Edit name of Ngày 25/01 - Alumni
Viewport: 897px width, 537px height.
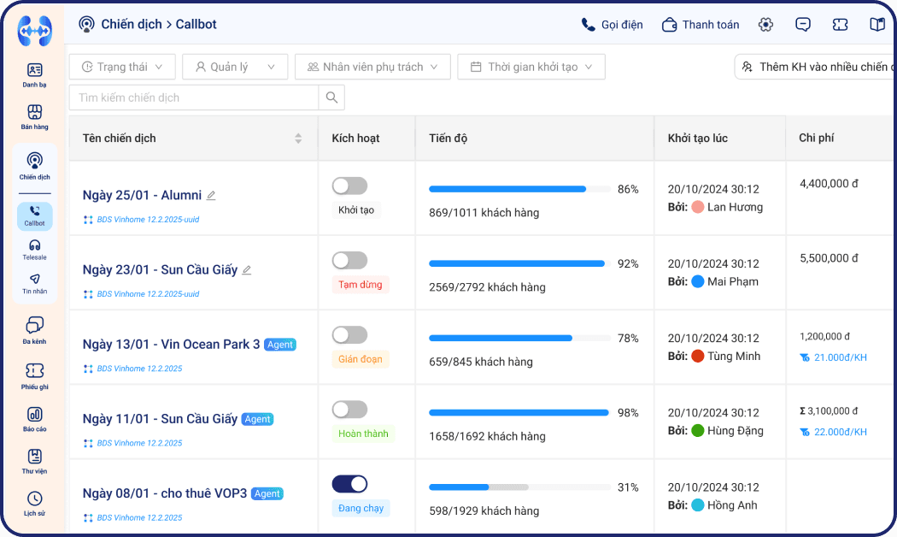(x=211, y=196)
